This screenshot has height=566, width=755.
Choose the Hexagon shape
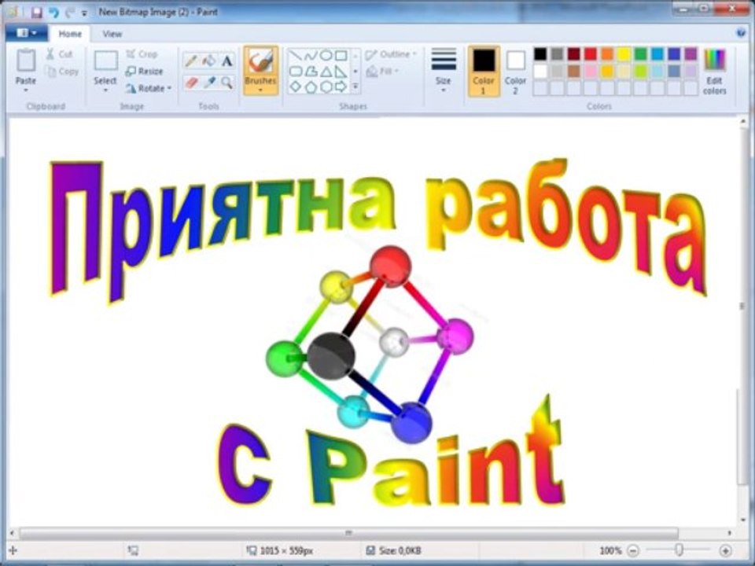click(x=326, y=86)
